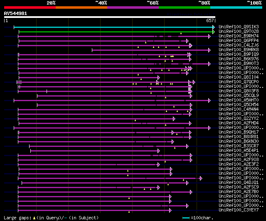
Task: Click the arrowhead ending the A5AHT0 alignment
Action: [x=209, y=101]
